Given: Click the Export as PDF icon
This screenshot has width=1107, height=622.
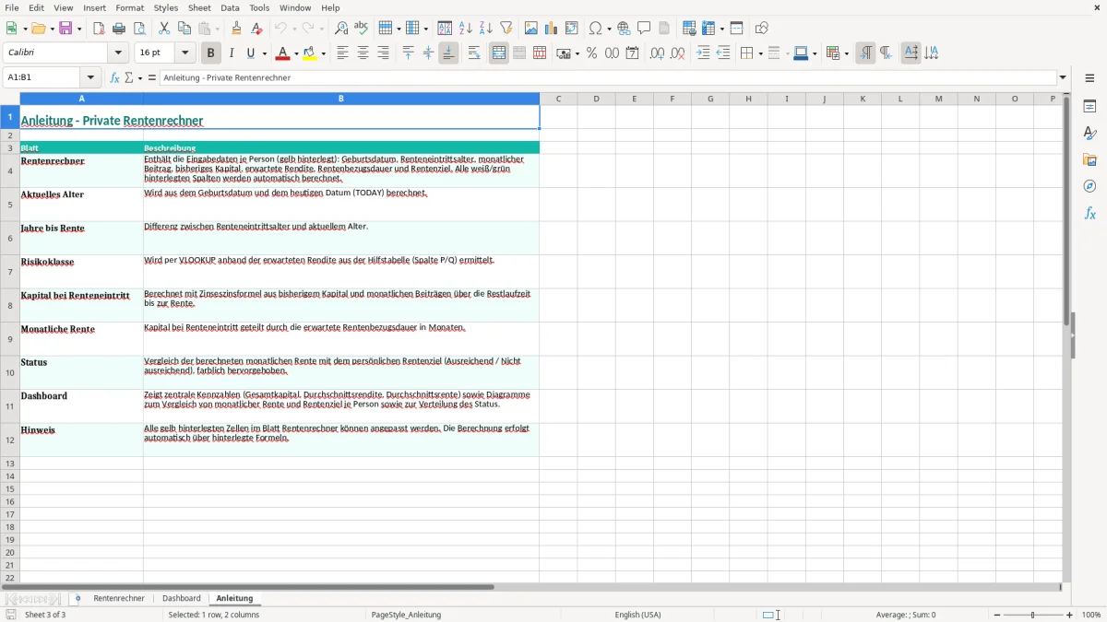Looking at the screenshot, I should pyautogui.click(x=99, y=29).
